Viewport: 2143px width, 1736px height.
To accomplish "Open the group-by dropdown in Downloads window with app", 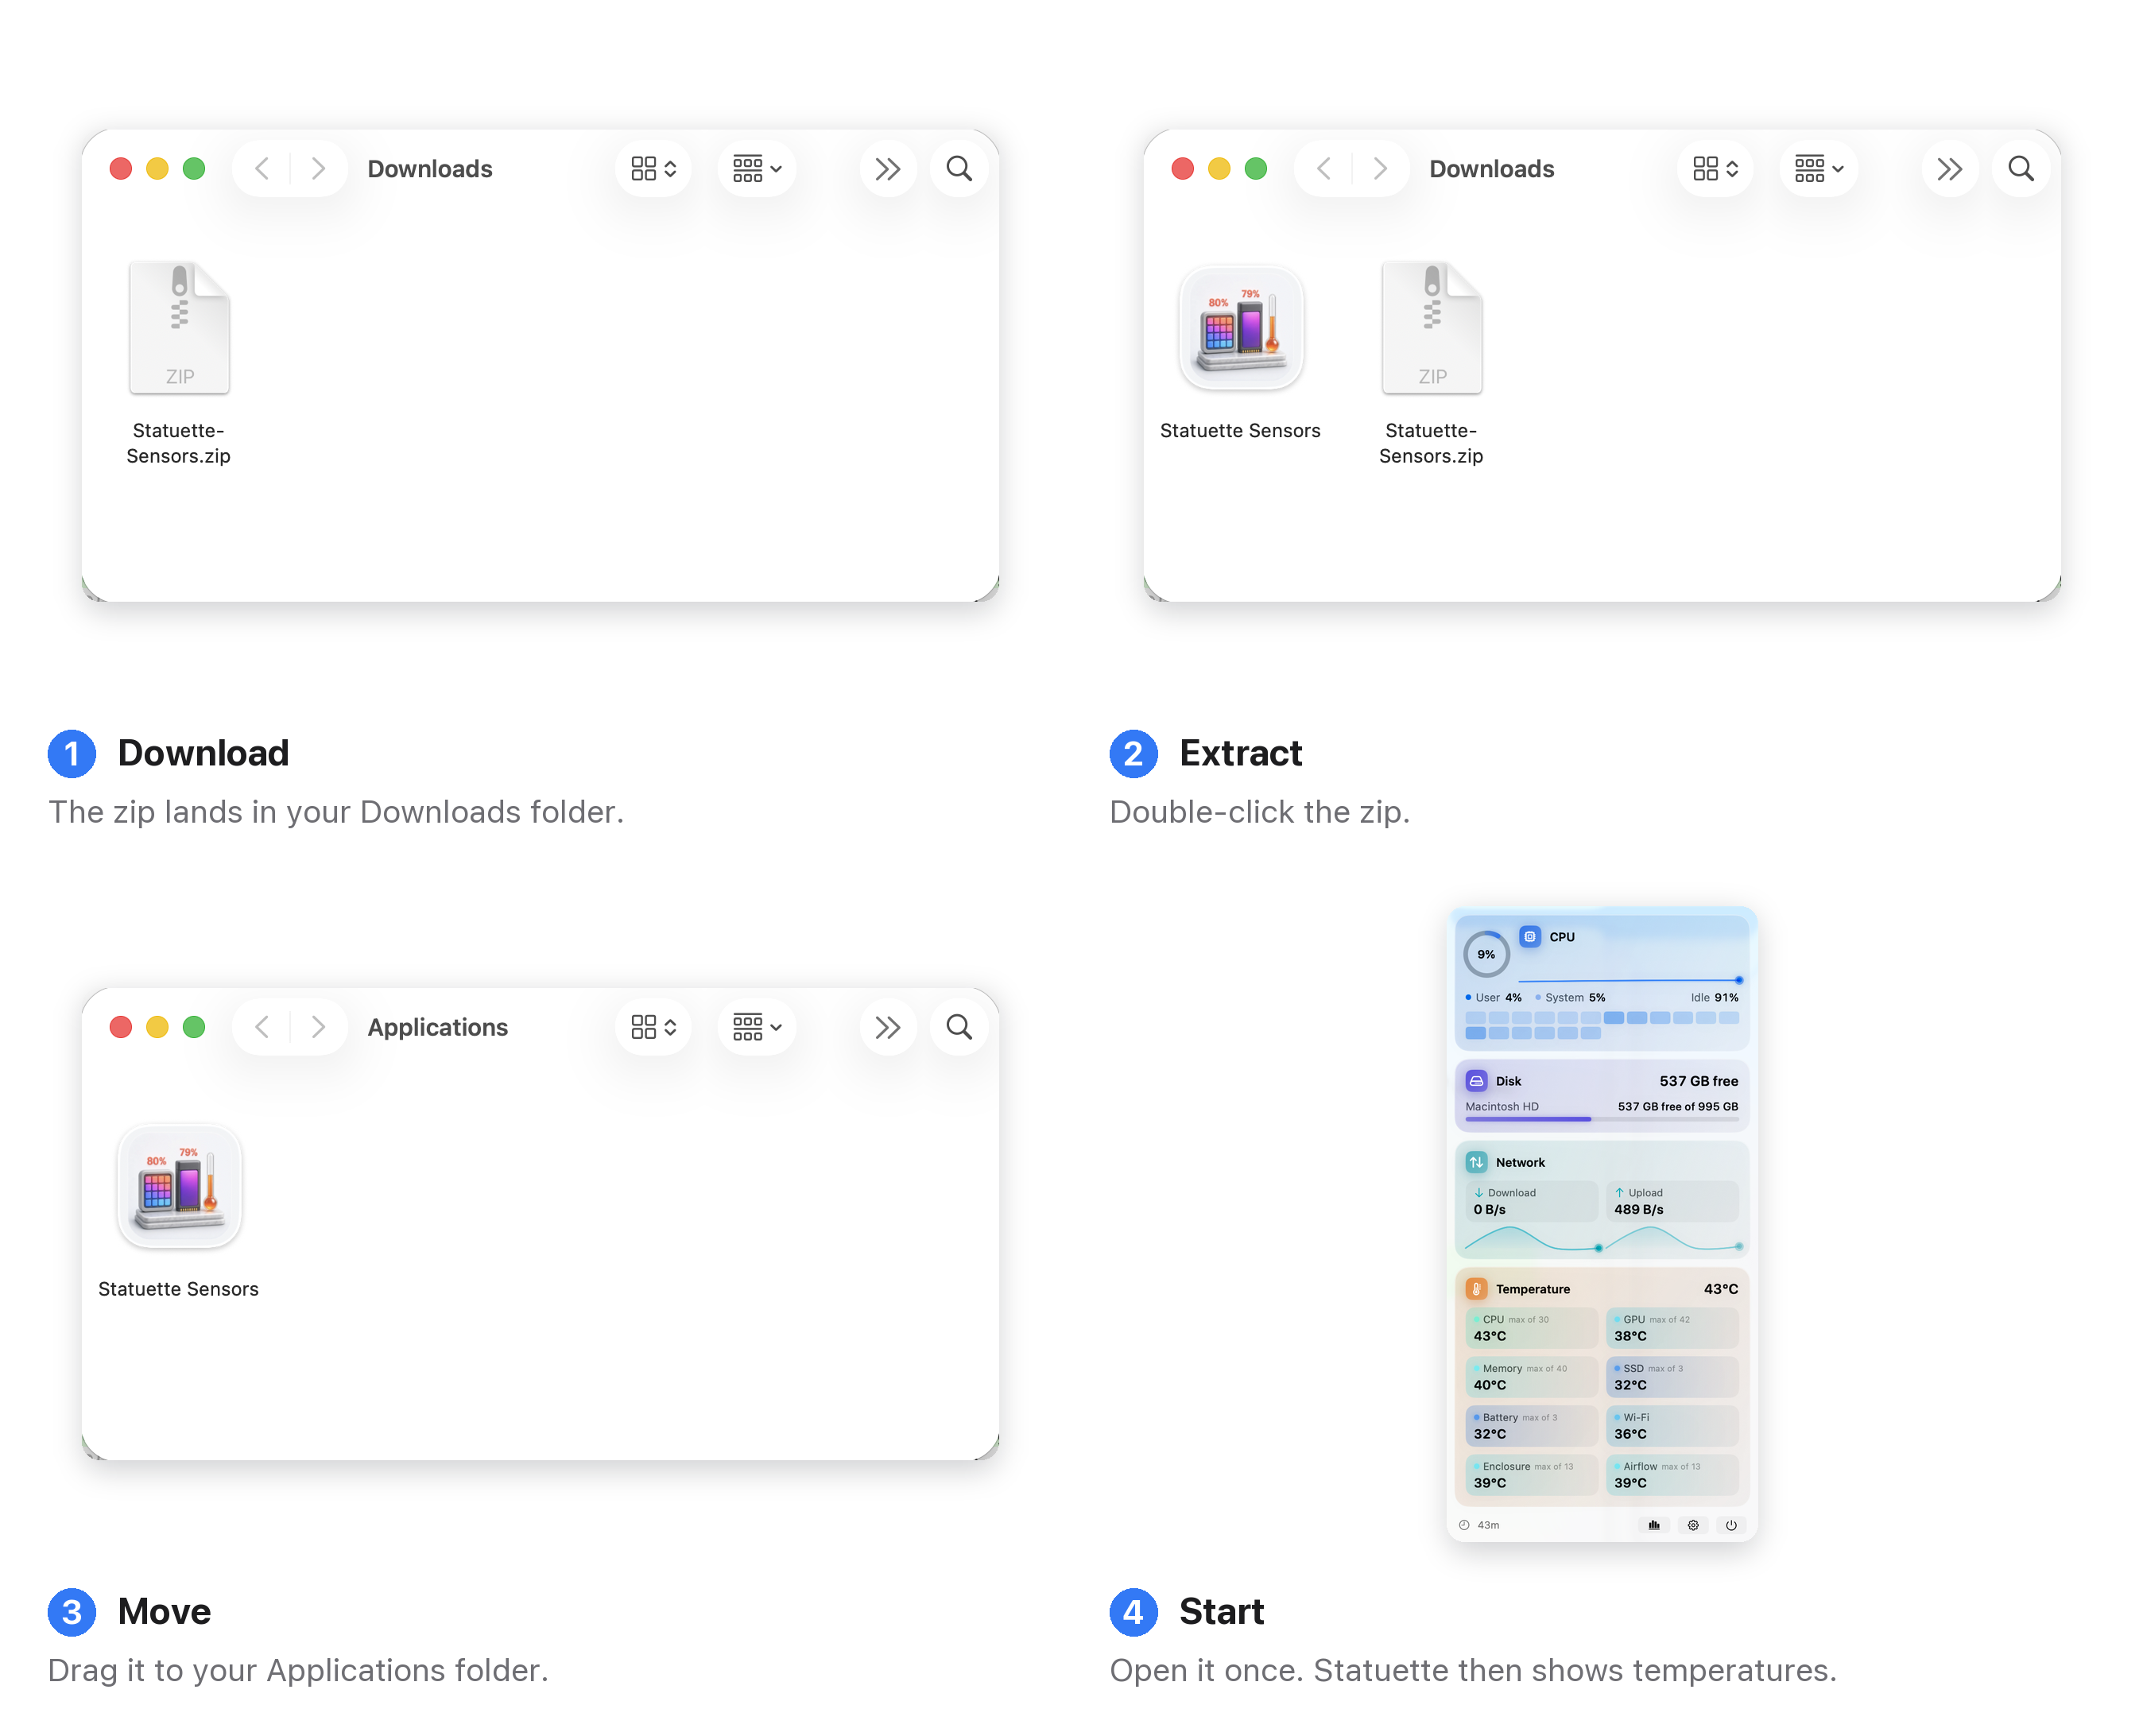I will click(1819, 168).
